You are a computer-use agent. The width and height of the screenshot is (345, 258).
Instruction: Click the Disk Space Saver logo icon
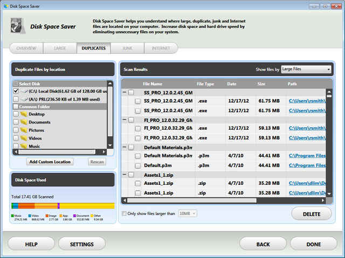coord(18,24)
